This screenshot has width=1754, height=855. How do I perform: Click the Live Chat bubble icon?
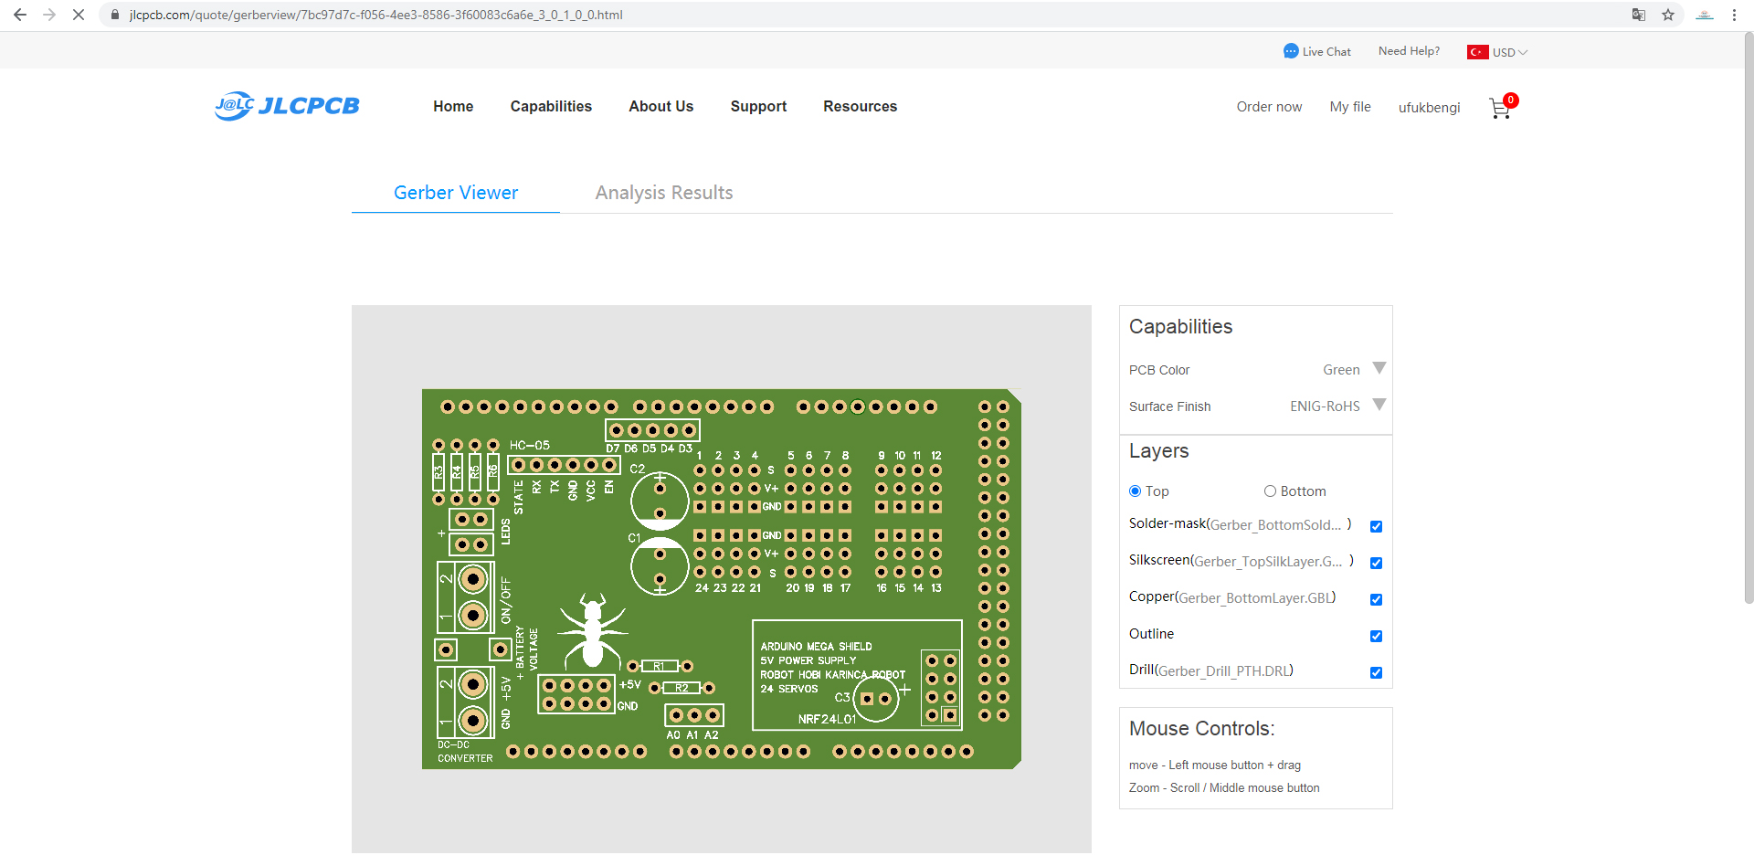point(1290,51)
